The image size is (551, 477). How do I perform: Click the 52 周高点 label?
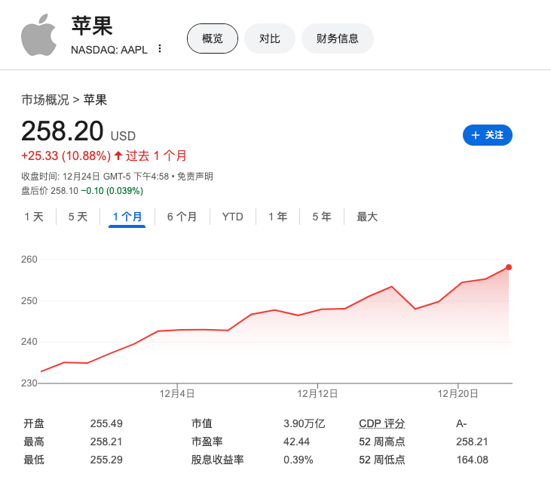(x=382, y=442)
